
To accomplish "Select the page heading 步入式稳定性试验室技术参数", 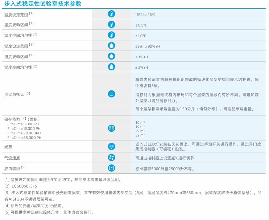I will click(43, 4).
